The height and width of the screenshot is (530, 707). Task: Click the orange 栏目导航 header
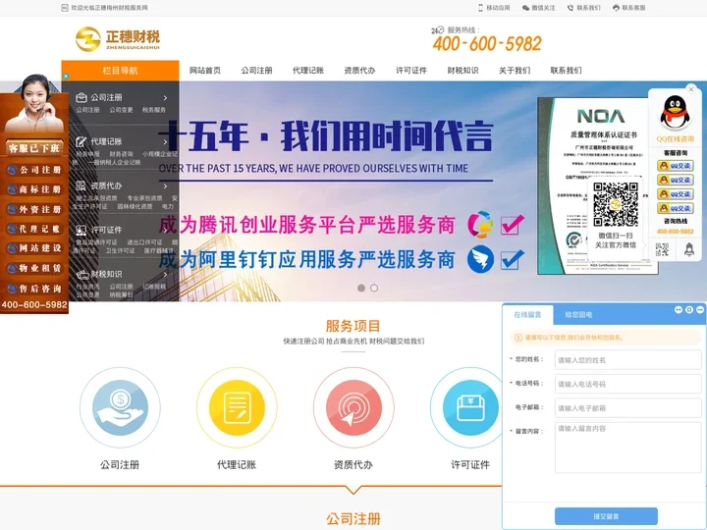(x=120, y=71)
